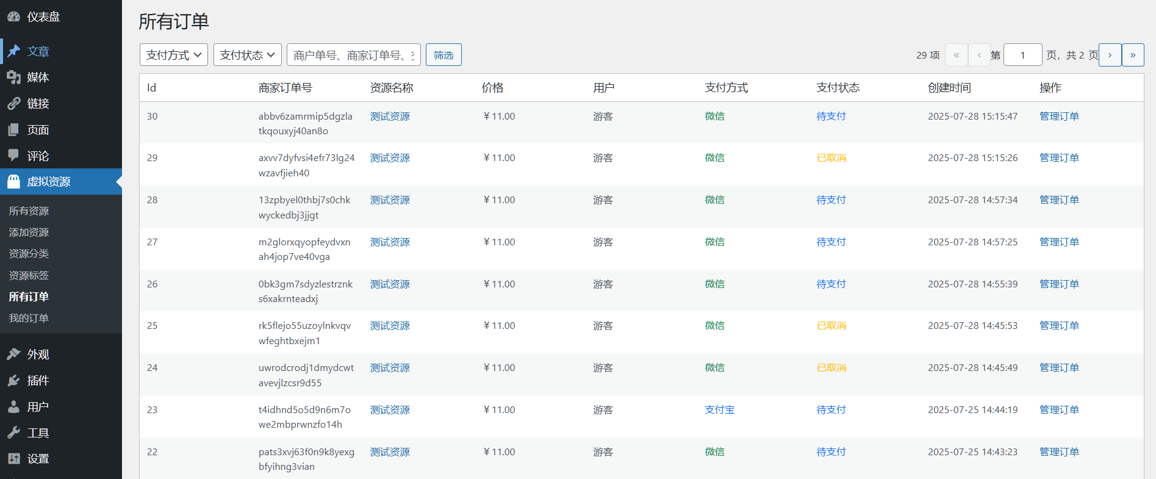Go to next page arrow button

pyautogui.click(x=1110, y=55)
